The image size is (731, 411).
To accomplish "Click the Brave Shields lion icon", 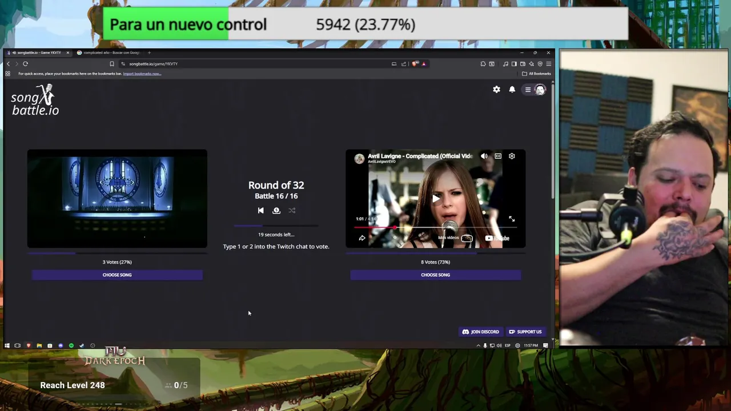I will 415,64.
